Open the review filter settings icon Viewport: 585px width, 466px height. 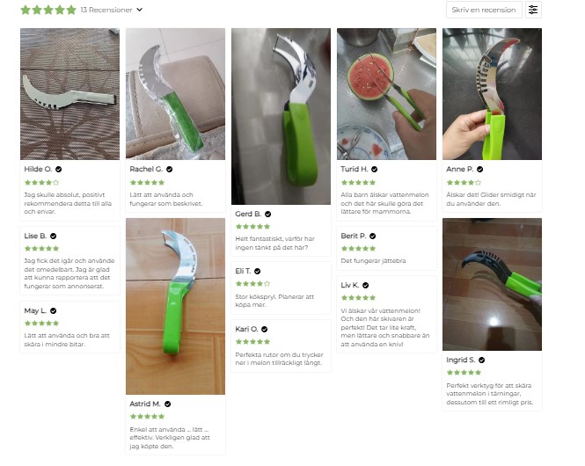pyautogui.click(x=533, y=10)
